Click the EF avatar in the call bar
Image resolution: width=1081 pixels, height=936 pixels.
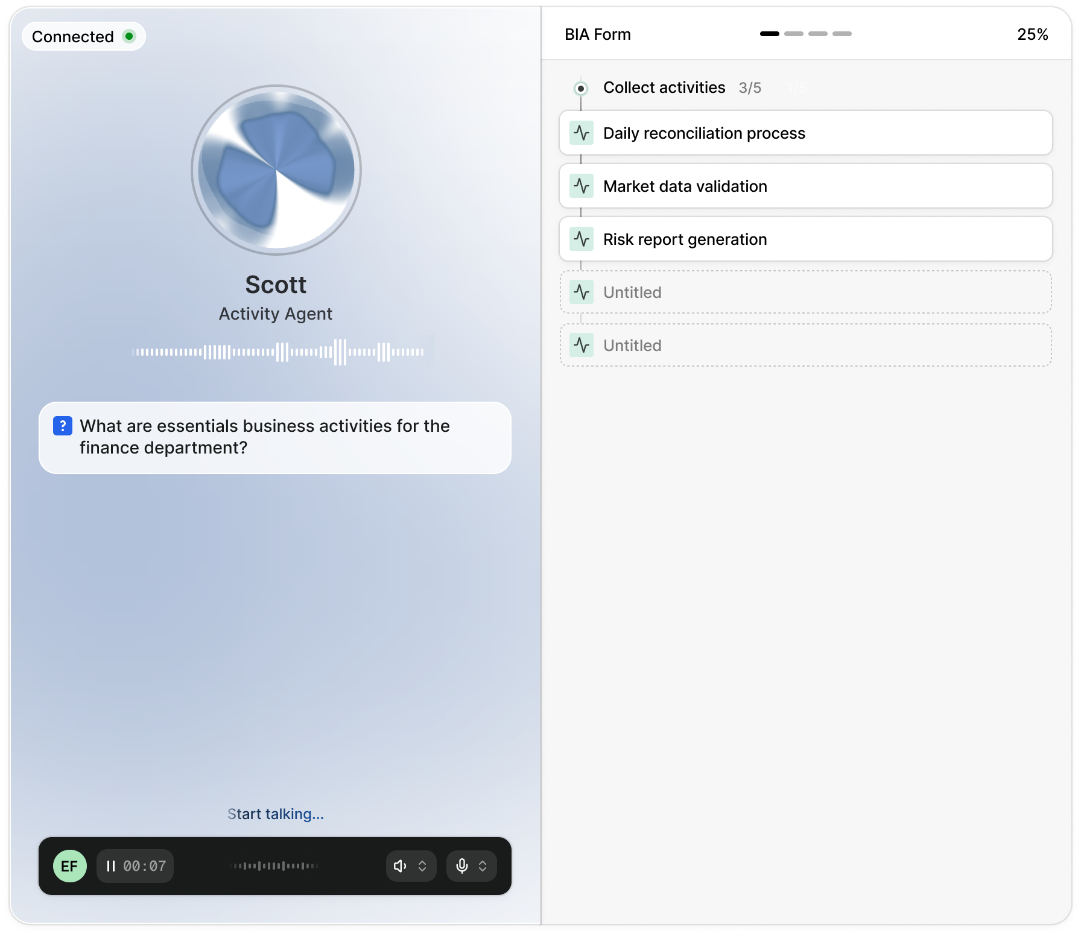click(70, 866)
